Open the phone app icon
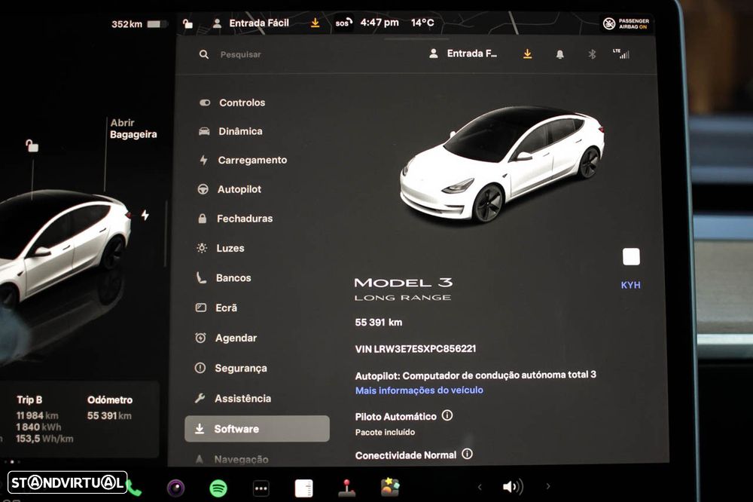This screenshot has height=502, width=753. pyautogui.click(x=135, y=489)
